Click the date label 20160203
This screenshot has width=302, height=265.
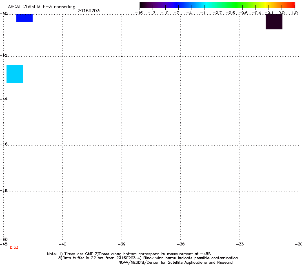[89, 11]
